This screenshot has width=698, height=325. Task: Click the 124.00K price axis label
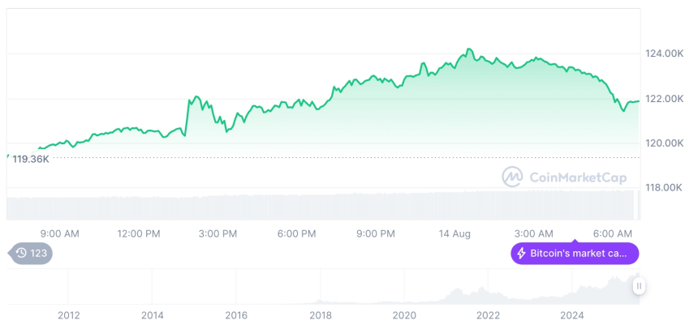coord(664,53)
